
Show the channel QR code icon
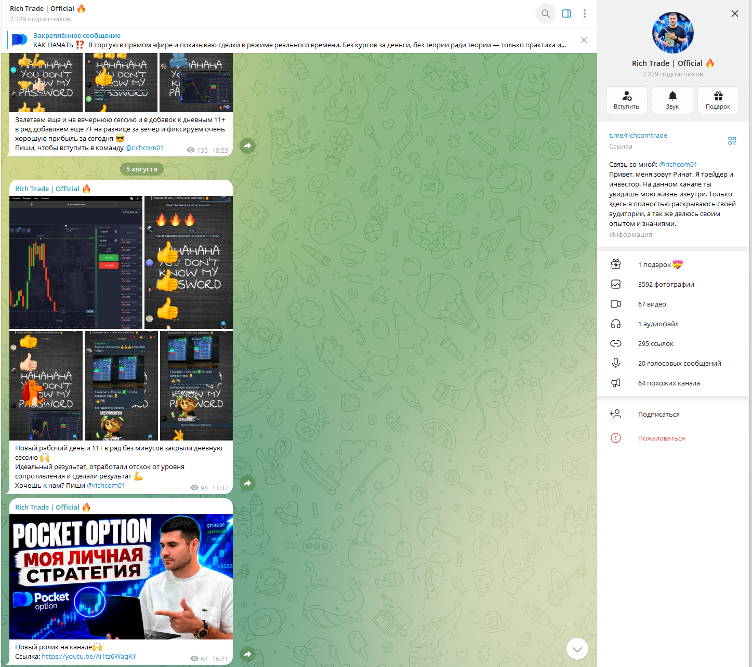[x=732, y=141]
